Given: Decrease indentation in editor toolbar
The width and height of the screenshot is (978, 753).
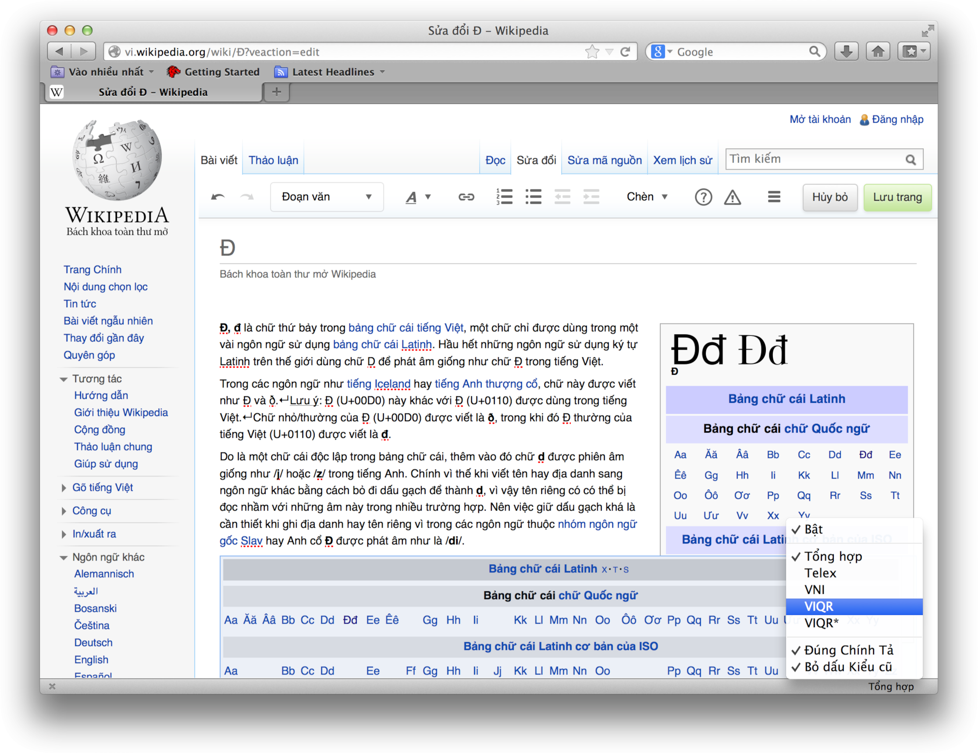Looking at the screenshot, I should [x=562, y=196].
